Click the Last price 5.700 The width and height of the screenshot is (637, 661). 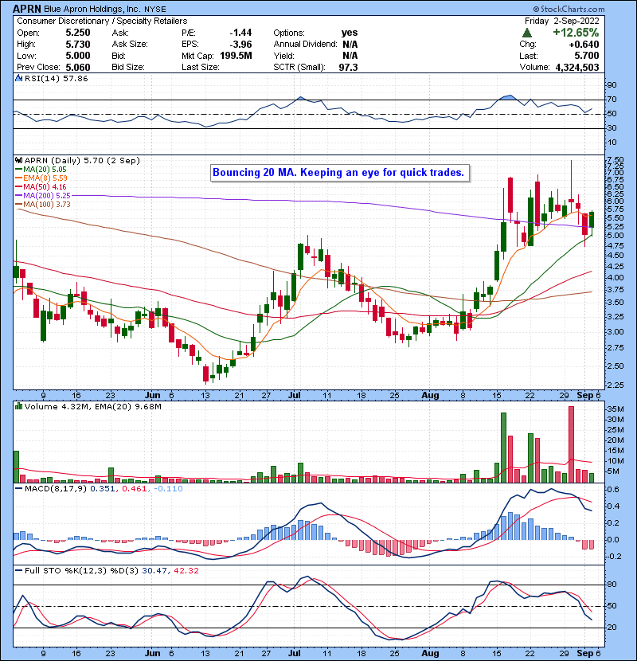586,56
